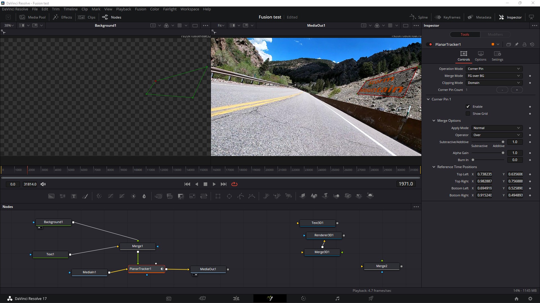Add a Merge tool from toolbar

pos(158,196)
